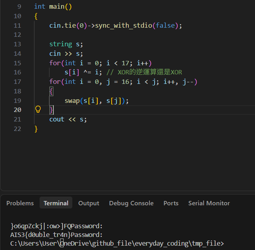
Task: Click 'j--' in the line 17 for loop
Action: click(188, 82)
